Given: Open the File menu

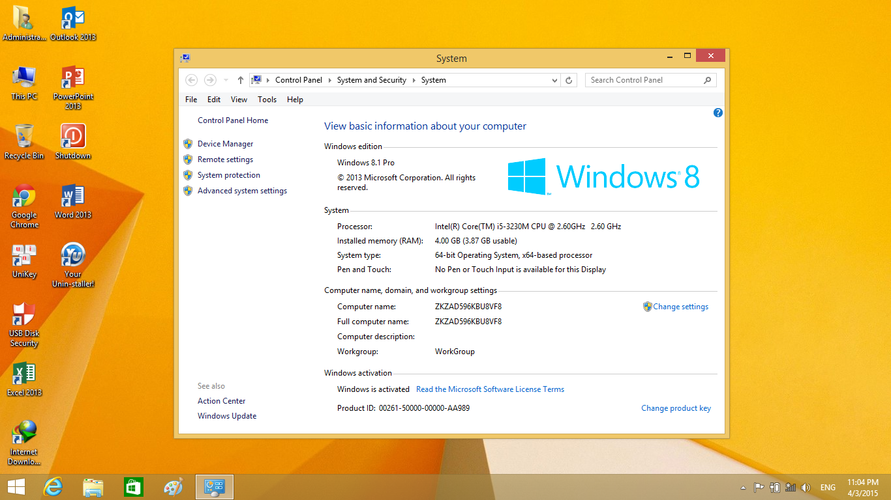Looking at the screenshot, I should coord(191,100).
